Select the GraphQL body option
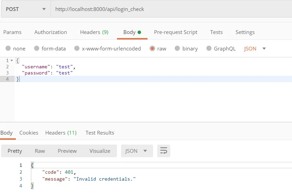The width and height of the screenshot is (292, 195). [x=209, y=48]
